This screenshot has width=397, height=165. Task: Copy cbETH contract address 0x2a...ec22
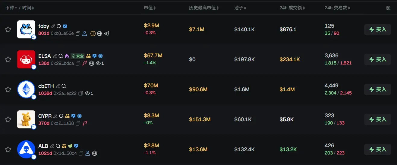click(x=80, y=93)
